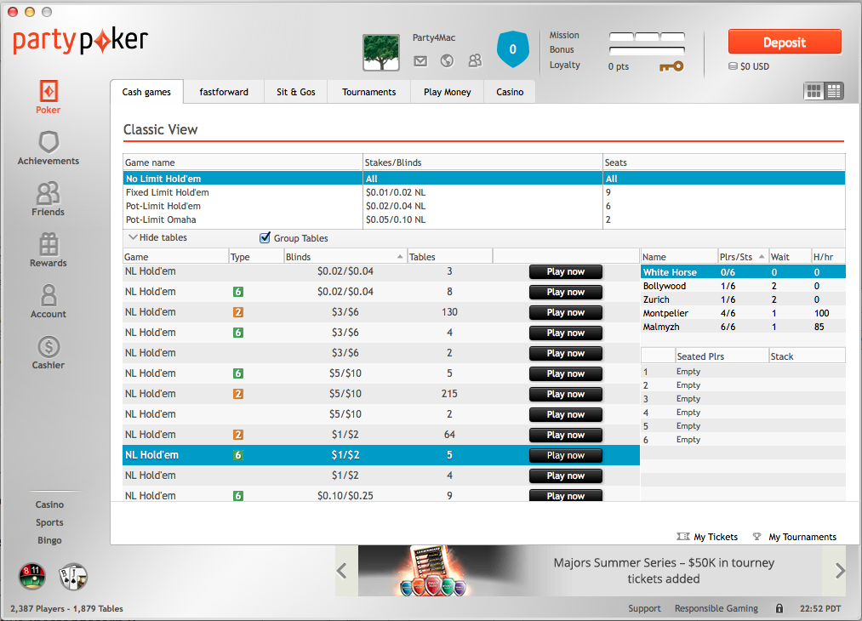The image size is (862, 621).
Task: Click the Majors Summer Series banner
Action: tap(590, 571)
